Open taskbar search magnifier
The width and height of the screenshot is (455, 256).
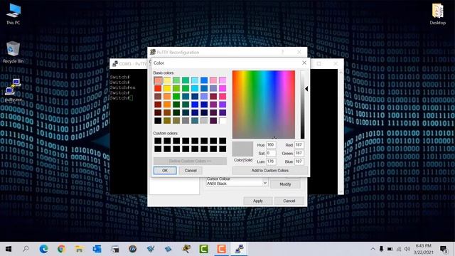26,249
